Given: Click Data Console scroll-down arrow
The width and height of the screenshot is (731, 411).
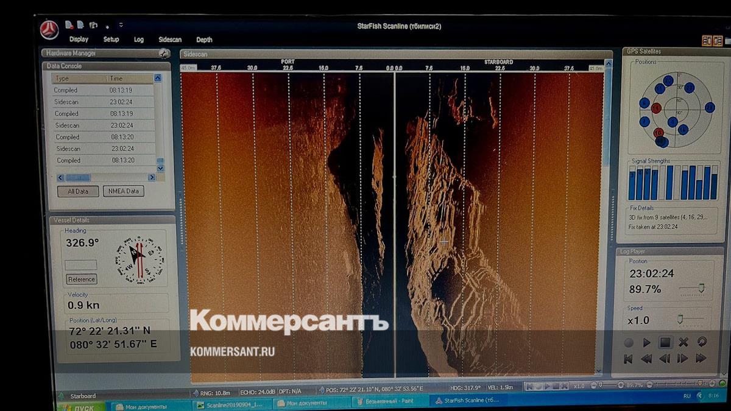Looking at the screenshot, I should 160,168.
